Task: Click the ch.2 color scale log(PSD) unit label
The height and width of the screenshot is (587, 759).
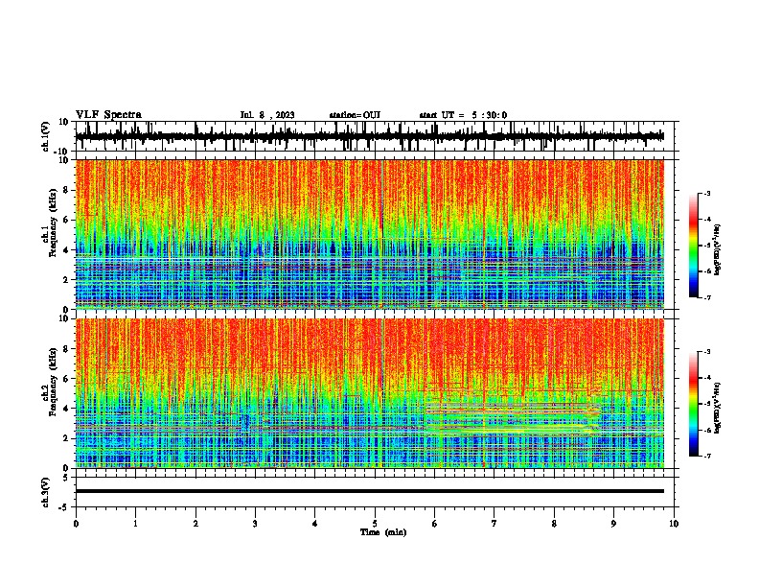Action: coord(717,408)
